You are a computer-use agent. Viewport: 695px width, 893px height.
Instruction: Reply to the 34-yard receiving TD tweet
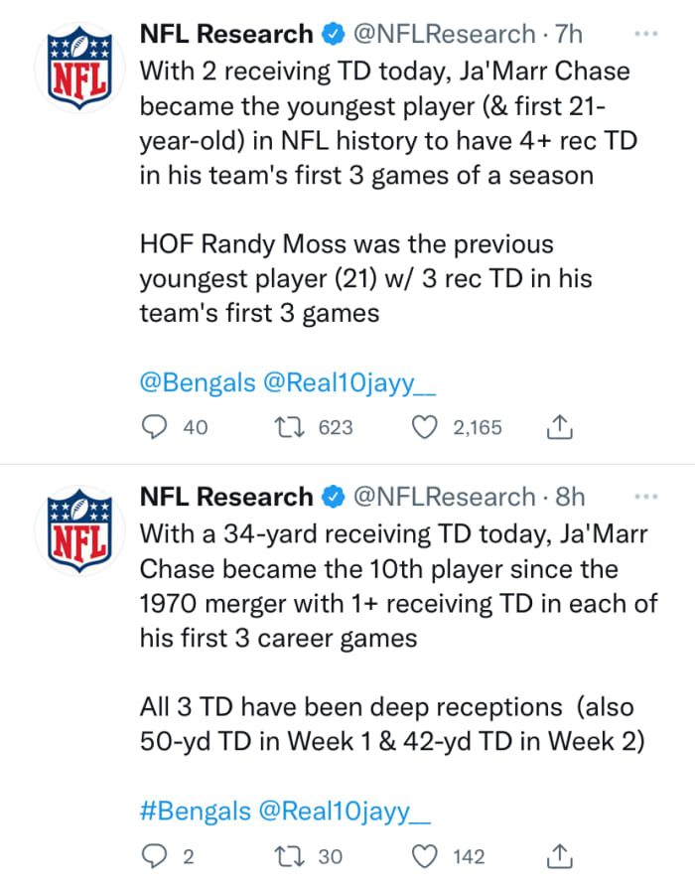[155, 855]
